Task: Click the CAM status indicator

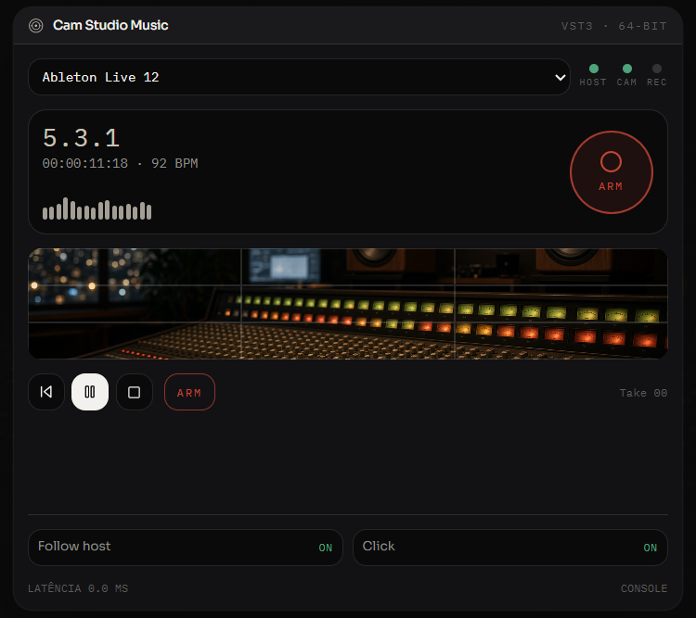Action: click(626, 75)
